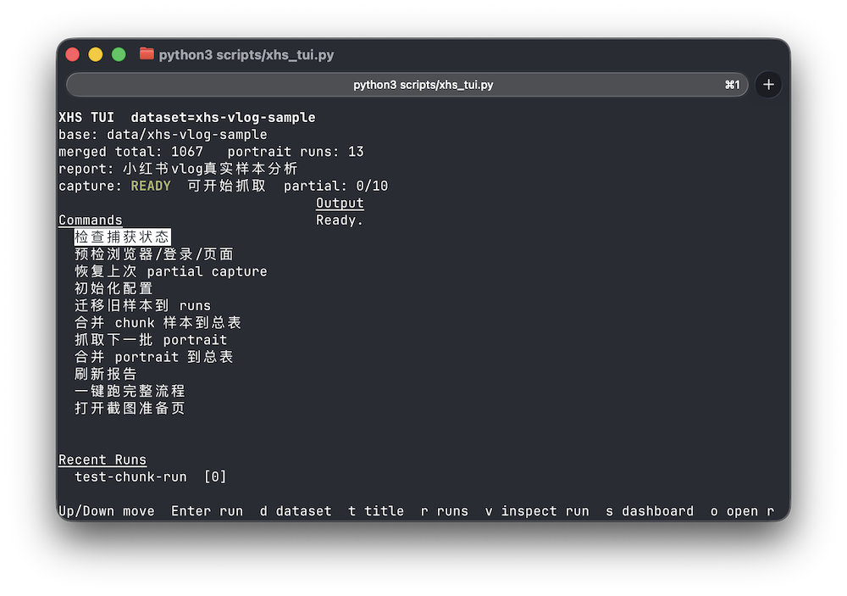This screenshot has width=847, height=596.
Task: Choose 迁移旧样本到 runs command
Action: [142, 305]
